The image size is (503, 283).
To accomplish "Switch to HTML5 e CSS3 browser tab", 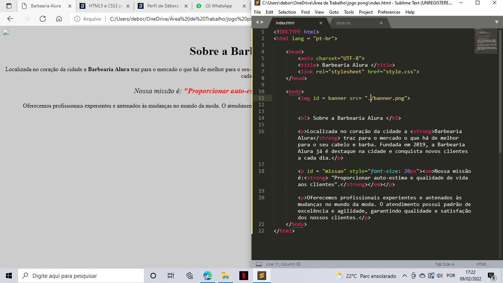I will pyautogui.click(x=105, y=6).
